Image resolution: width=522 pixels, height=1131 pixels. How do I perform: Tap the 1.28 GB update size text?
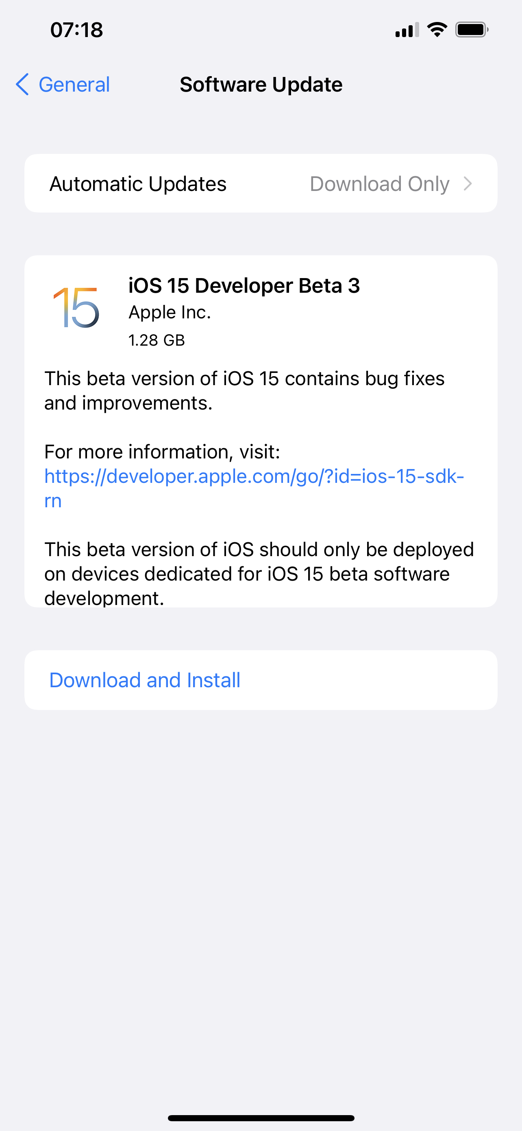click(x=157, y=340)
